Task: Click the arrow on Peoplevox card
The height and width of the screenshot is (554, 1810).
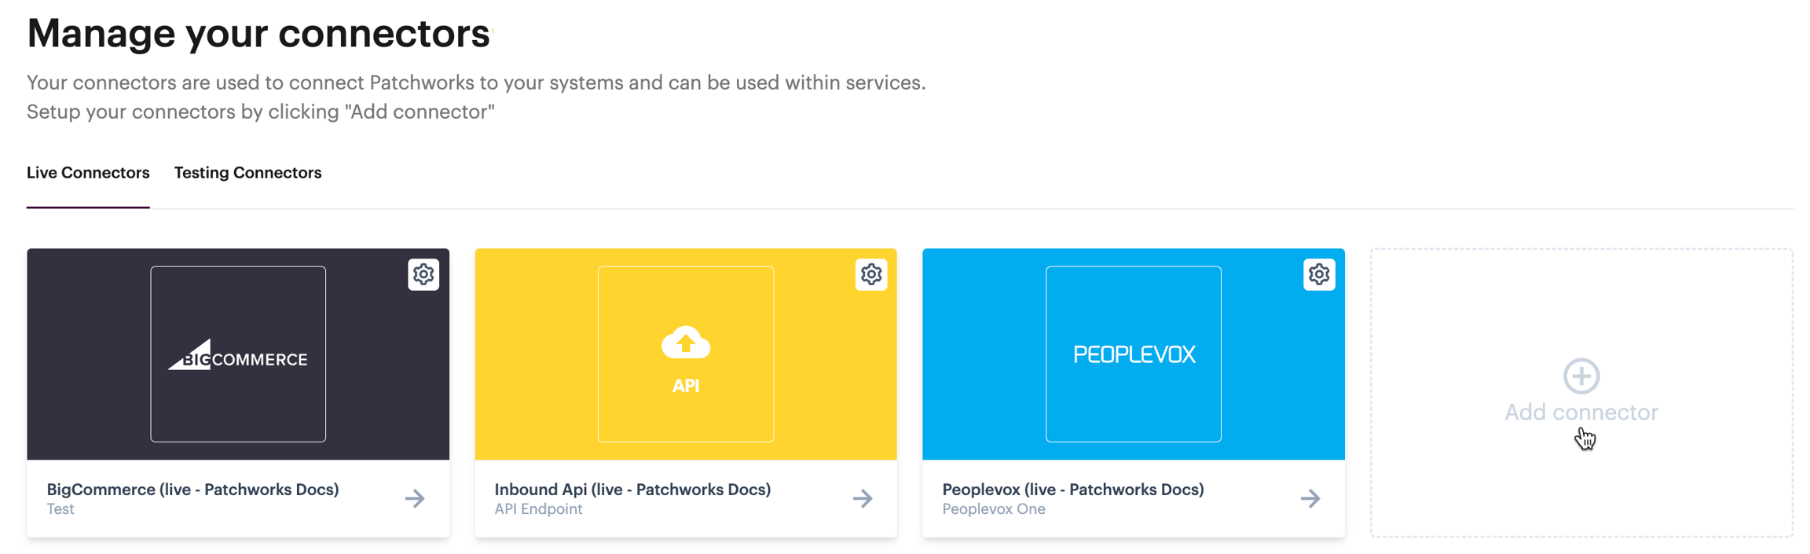Action: [1310, 498]
